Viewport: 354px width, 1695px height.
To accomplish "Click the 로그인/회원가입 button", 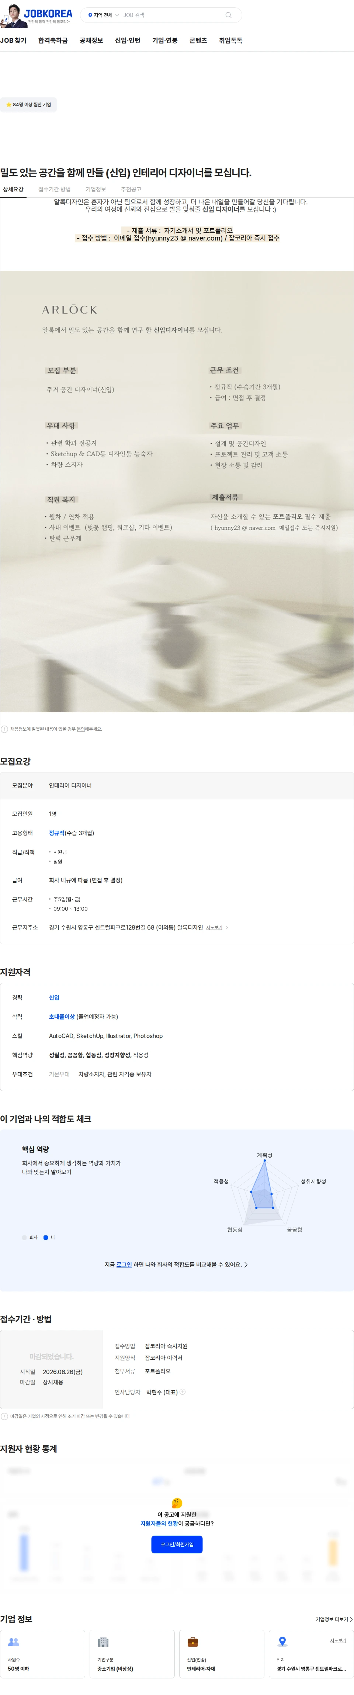I will [x=177, y=1544].
